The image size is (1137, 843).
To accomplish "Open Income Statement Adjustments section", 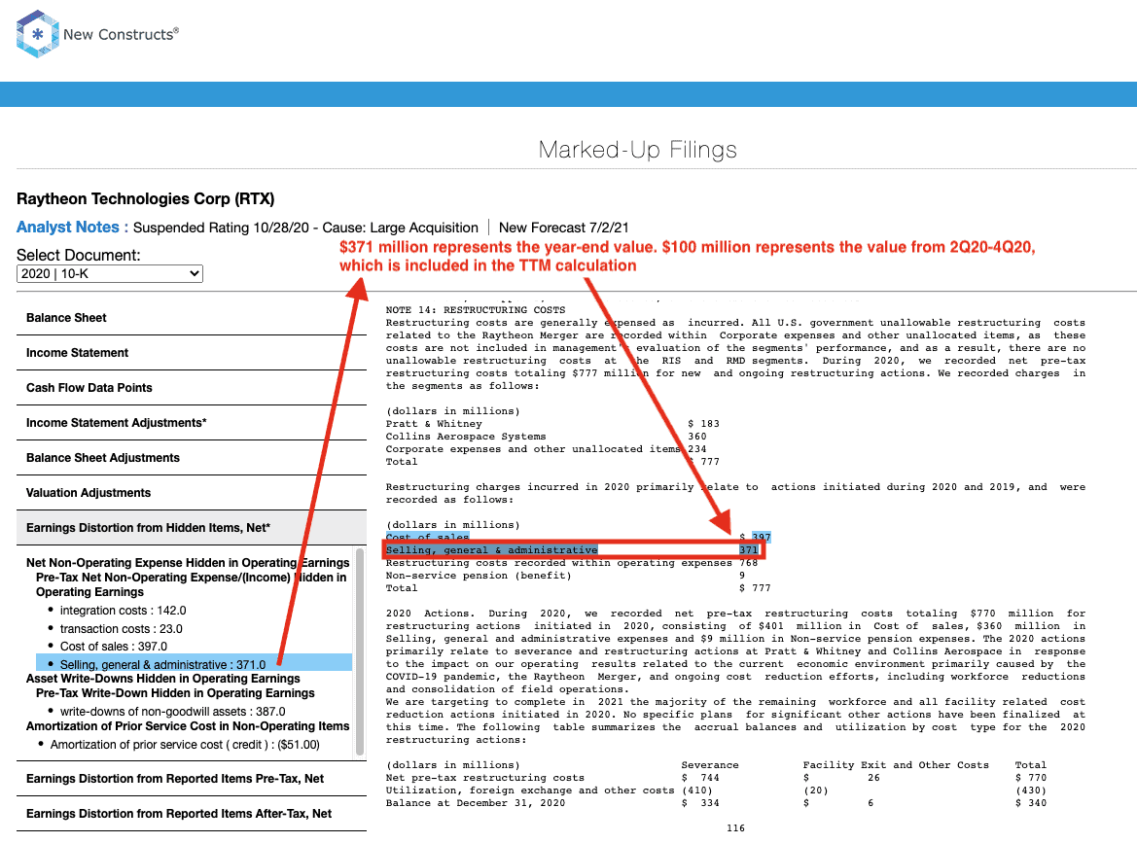I will click(x=192, y=423).
